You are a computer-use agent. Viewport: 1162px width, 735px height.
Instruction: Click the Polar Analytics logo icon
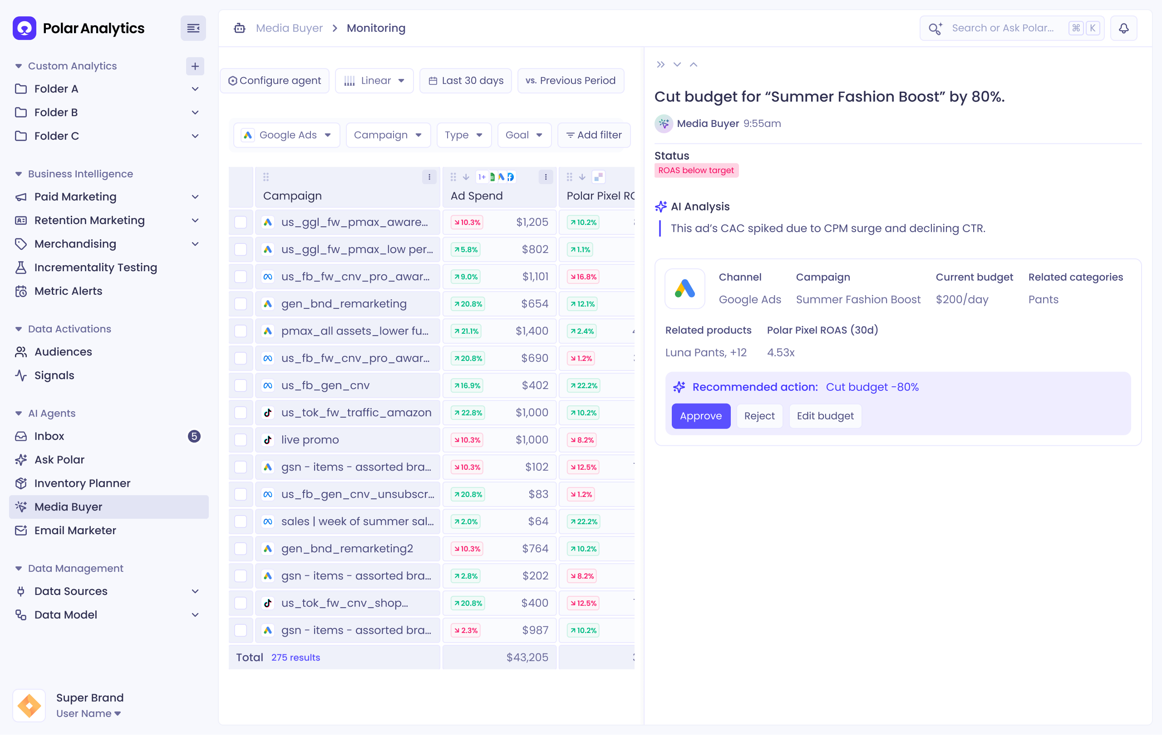pos(24,28)
